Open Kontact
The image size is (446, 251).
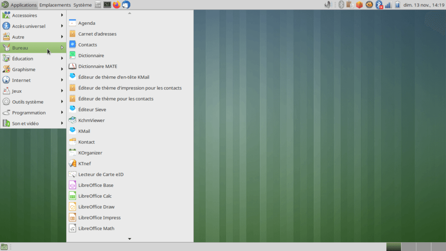coord(130,142)
